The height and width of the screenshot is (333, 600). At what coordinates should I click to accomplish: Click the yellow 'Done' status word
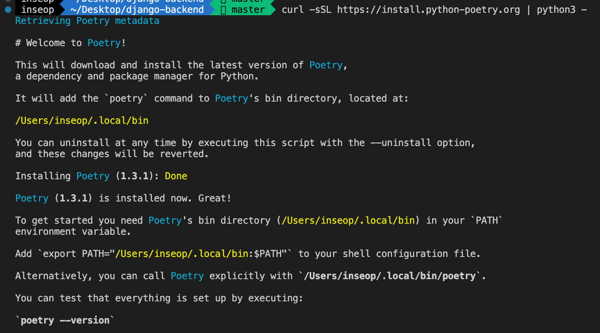coord(176,176)
